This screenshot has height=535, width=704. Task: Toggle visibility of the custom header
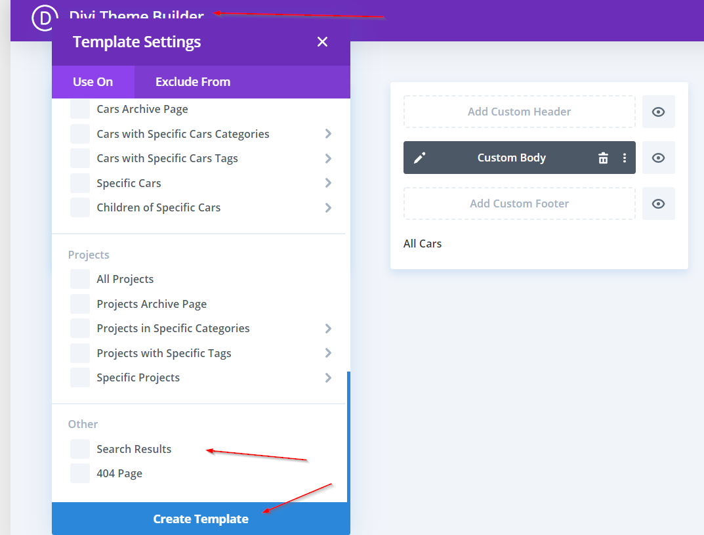pos(658,112)
